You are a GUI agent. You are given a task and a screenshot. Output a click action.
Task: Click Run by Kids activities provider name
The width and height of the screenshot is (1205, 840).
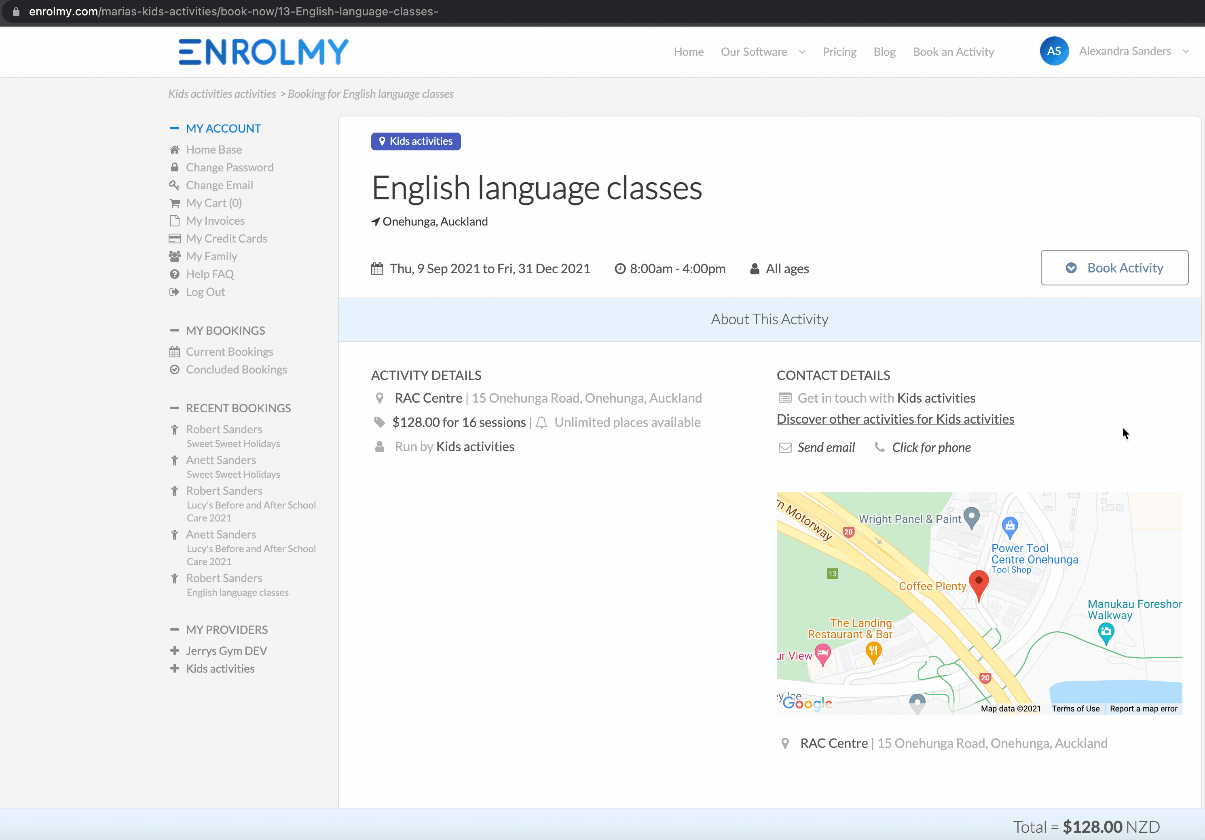coord(475,447)
